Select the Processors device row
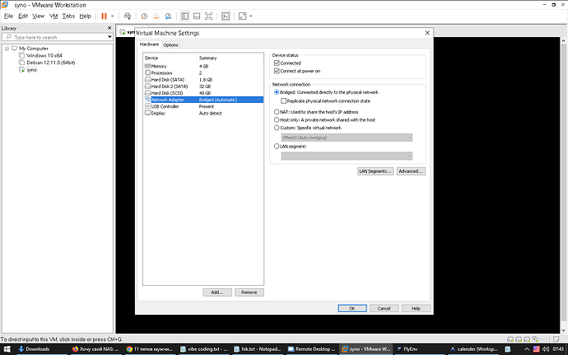568x355 pixels. pyautogui.click(x=203, y=72)
